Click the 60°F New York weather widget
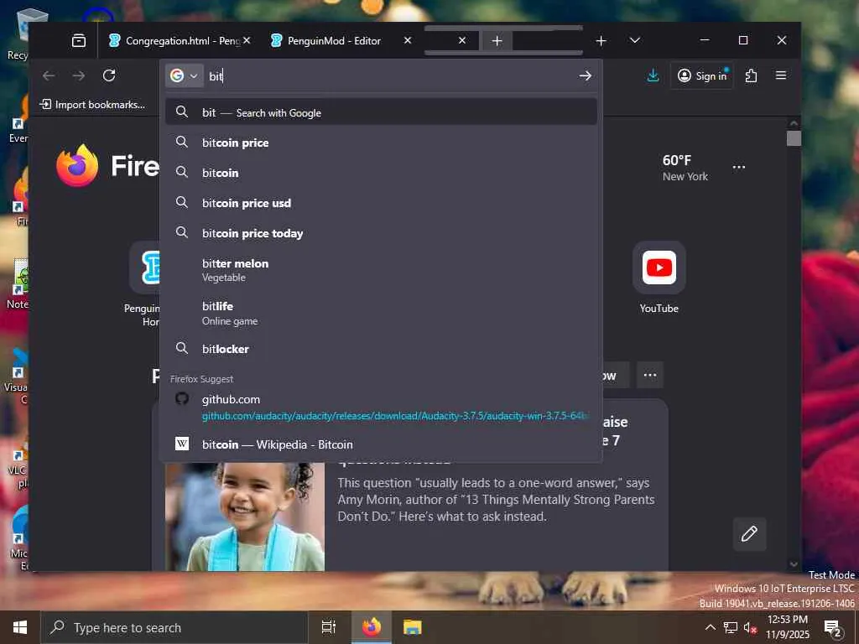 [x=685, y=168]
